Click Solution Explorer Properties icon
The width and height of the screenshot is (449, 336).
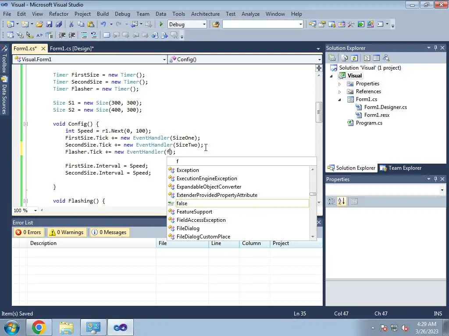click(x=332, y=58)
